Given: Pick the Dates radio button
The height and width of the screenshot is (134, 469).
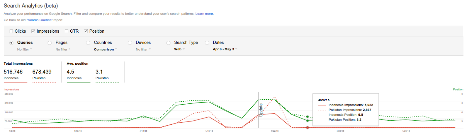Looking at the screenshot, I should [207, 43].
